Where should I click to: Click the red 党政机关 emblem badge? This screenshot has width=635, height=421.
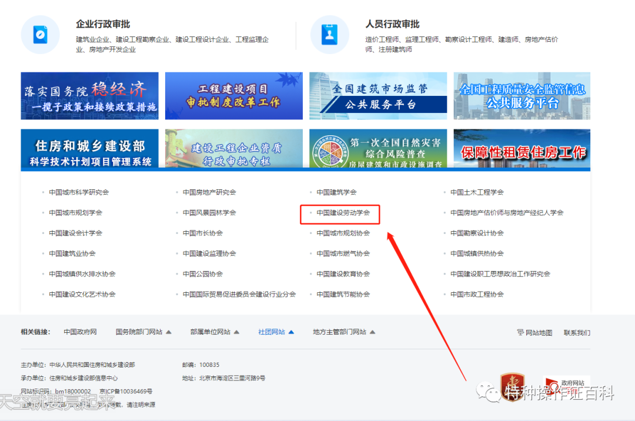coord(512,386)
